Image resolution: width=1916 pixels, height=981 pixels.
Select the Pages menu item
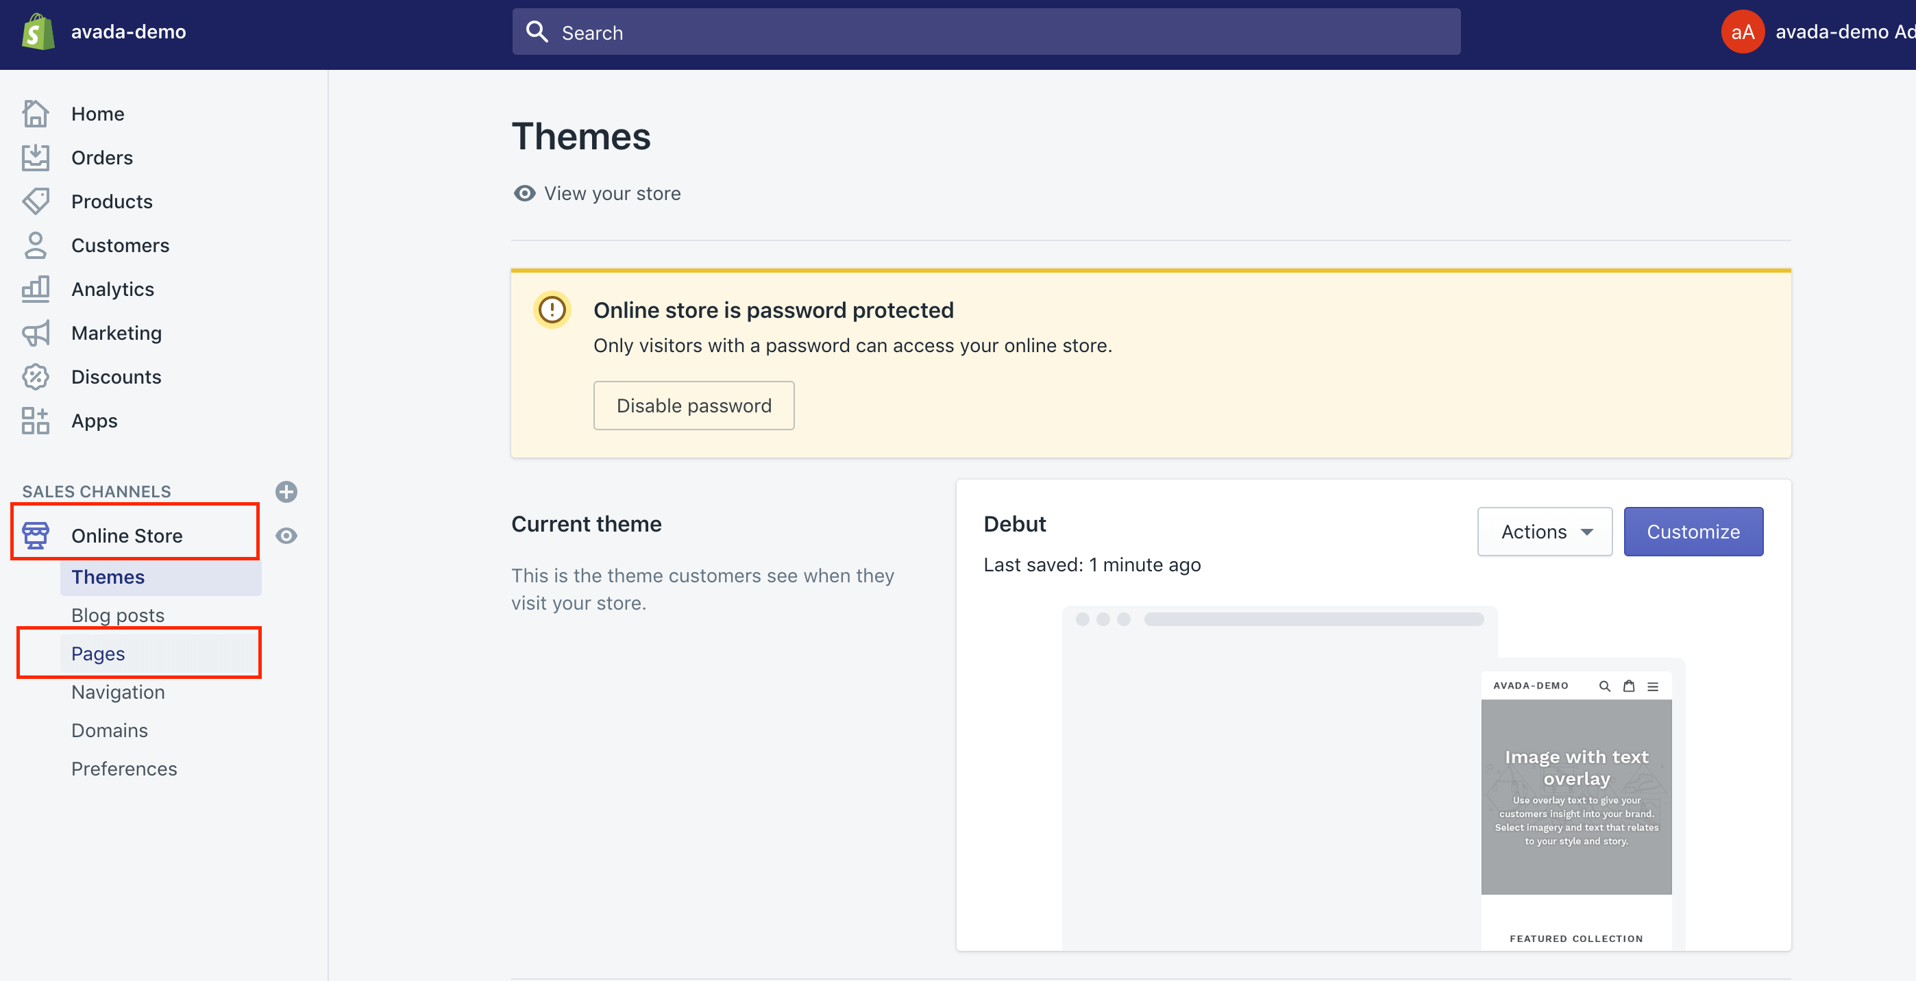pos(97,652)
